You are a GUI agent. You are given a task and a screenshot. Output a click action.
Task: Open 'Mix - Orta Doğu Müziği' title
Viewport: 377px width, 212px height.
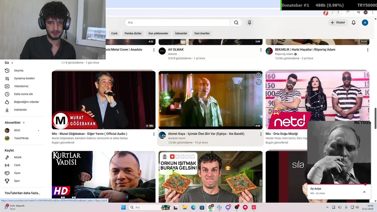point(282,134)
